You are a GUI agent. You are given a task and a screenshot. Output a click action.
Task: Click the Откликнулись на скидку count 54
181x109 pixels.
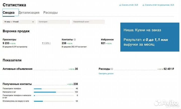tap(77, 101)
